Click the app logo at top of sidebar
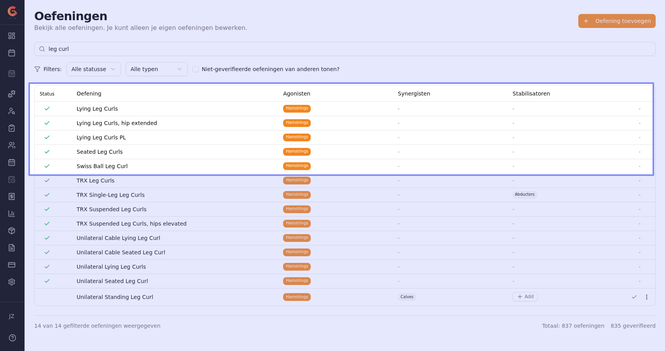The height and width of the screenshot is (351, 665). (x=12, y=12)
